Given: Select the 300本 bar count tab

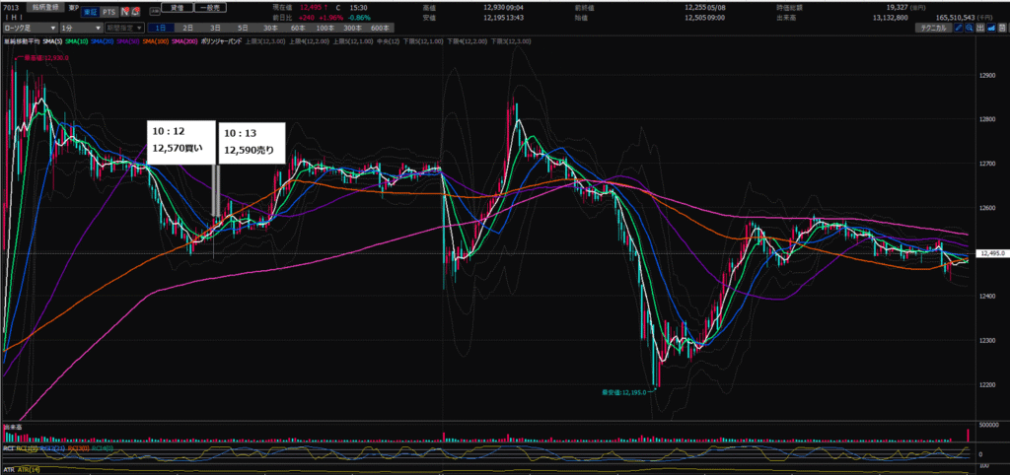Looking at the screenshot, I should pos(352,29).
